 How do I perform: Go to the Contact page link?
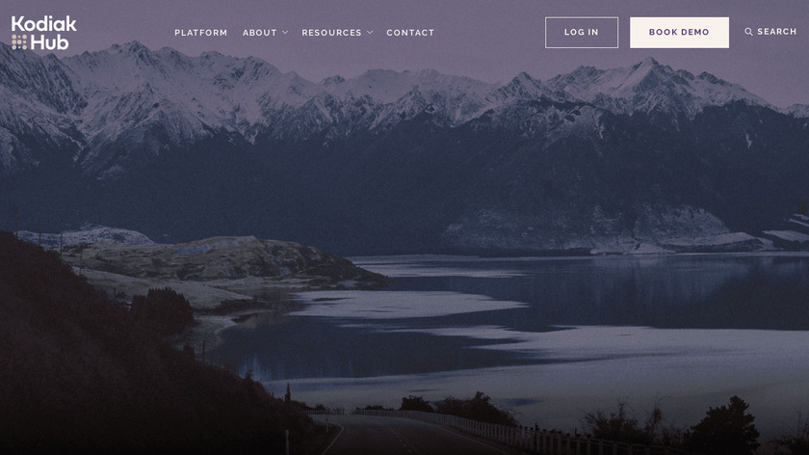click(x=410, y=33)
